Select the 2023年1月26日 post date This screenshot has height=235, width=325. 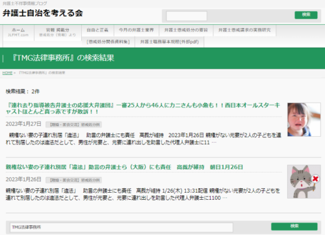23,179
